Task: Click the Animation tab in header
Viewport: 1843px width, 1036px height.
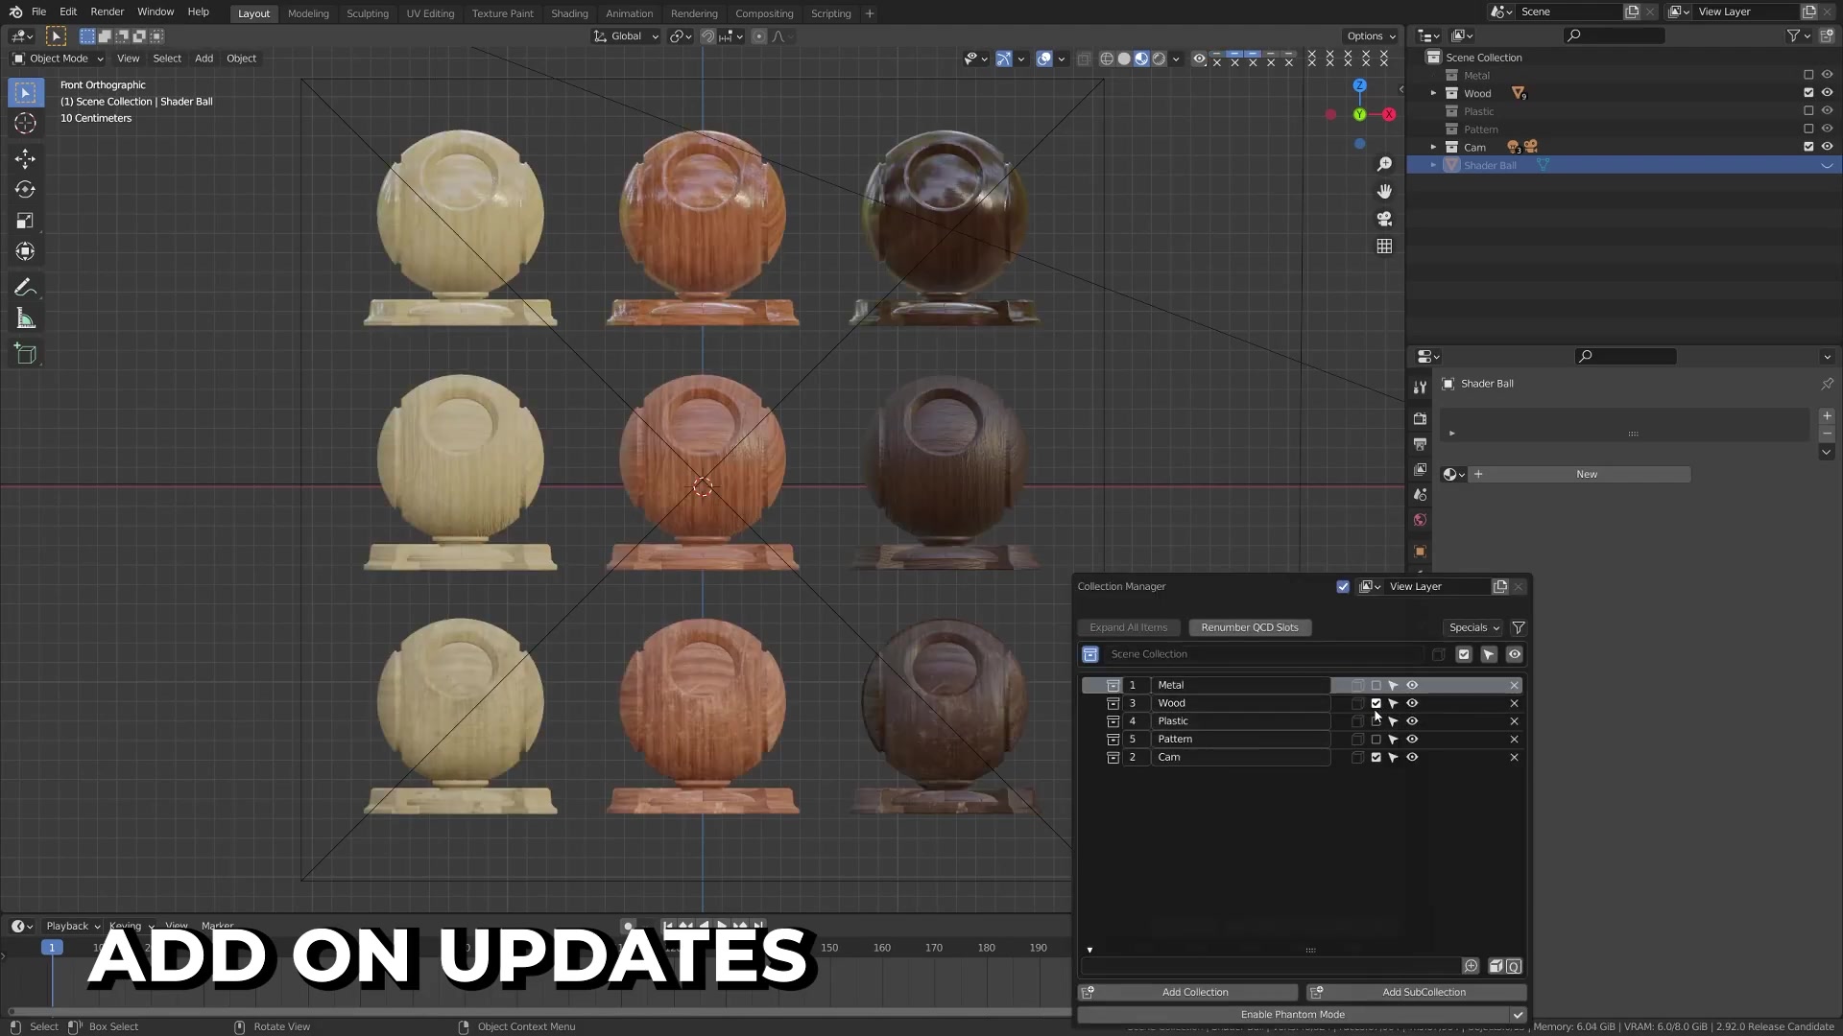Action: 629,12
